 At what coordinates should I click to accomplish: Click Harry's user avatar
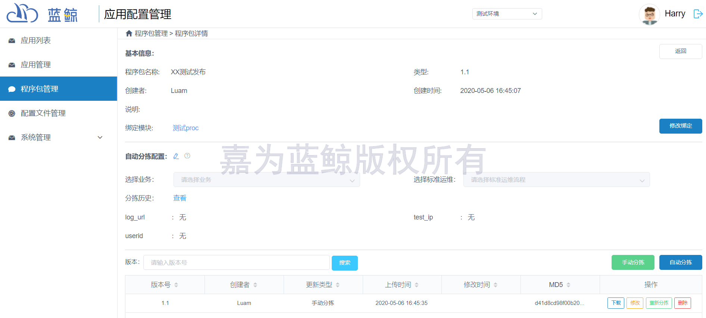click(649, 14)
